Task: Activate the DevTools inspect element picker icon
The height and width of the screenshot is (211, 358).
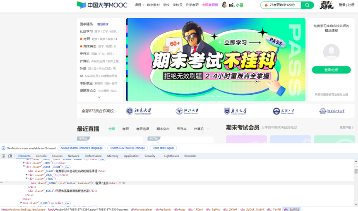Action: click(x=3, y=156)
